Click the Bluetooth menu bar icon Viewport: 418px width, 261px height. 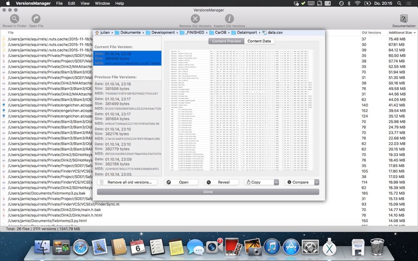click(349, 4)
